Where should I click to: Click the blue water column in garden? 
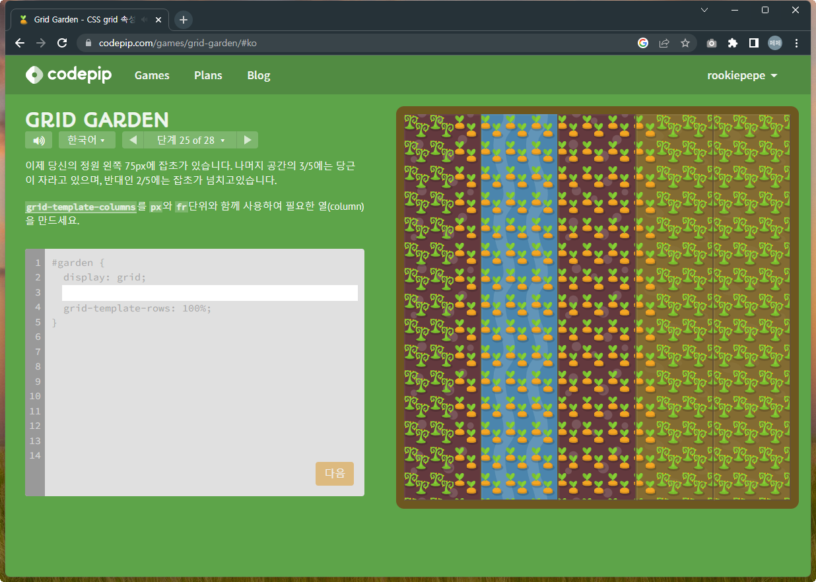(520, 307)
